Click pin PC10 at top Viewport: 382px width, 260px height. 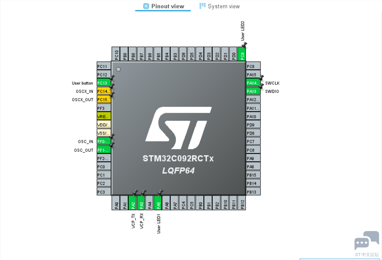point(116,54)
